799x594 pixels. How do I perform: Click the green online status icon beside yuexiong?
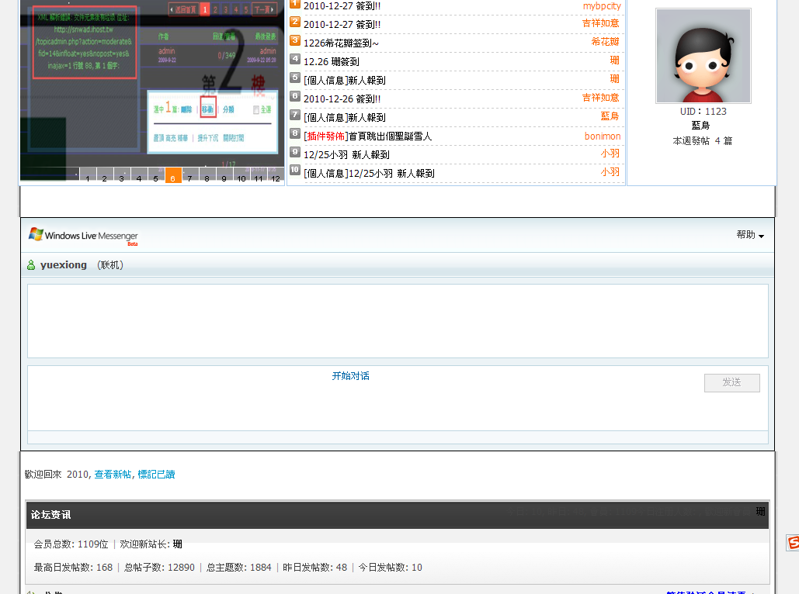tap(31, 265)
